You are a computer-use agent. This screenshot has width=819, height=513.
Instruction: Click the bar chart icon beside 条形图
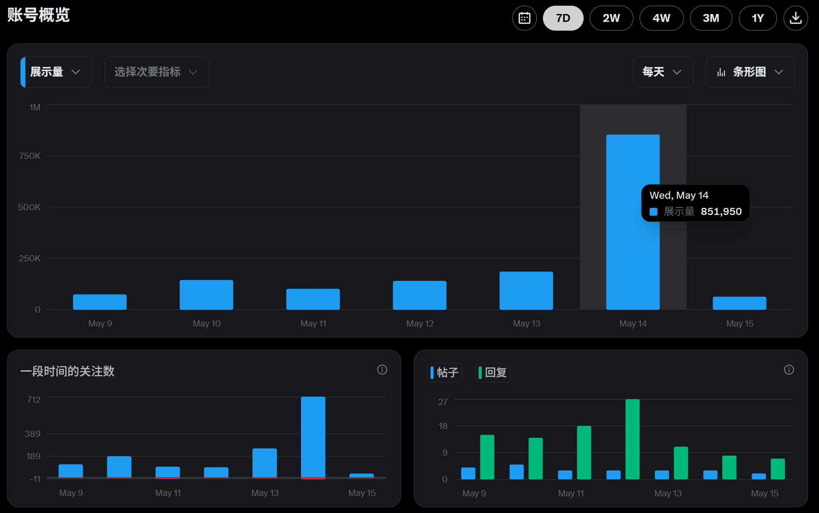(x=721, y=72)
